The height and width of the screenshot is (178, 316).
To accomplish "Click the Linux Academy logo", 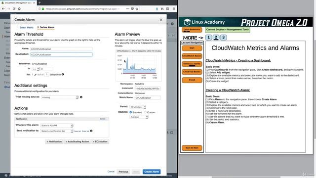I will [204, 22].
